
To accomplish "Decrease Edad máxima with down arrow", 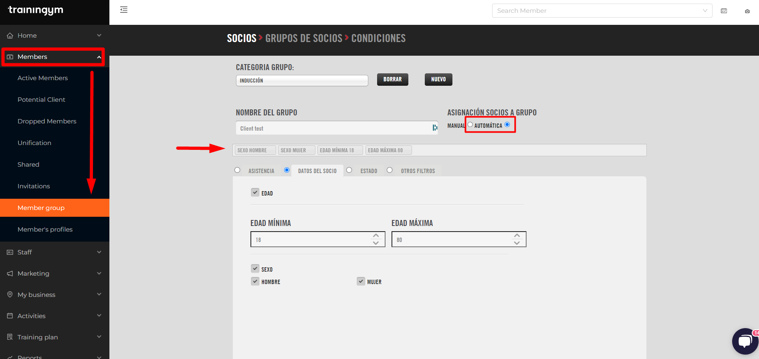I will click(517, 243).
